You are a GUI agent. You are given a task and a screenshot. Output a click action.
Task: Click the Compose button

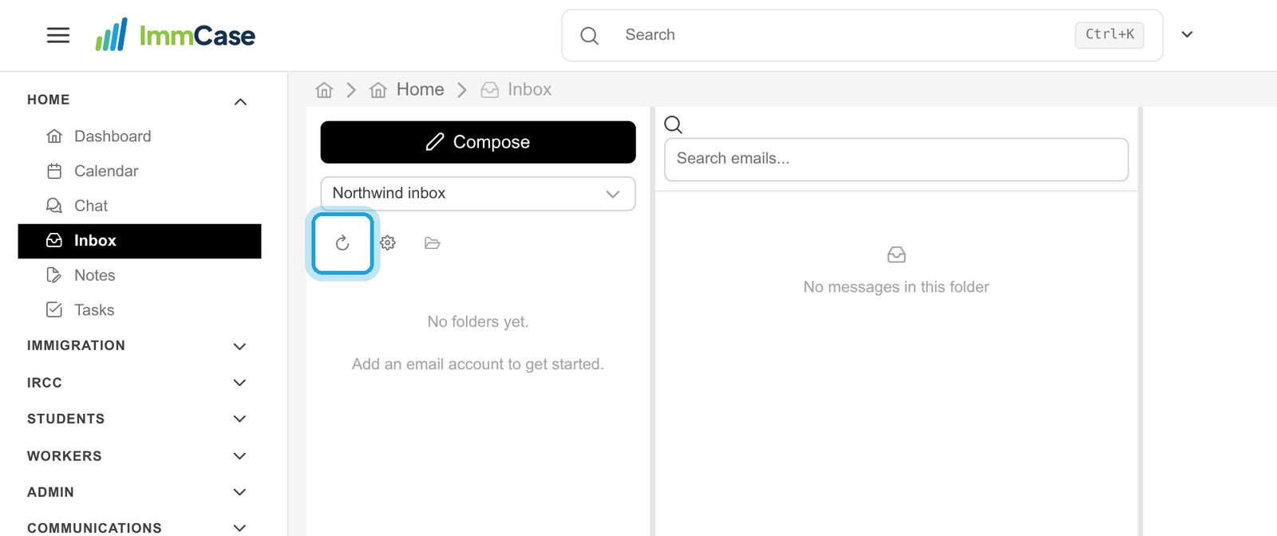(x=478, y=142)
